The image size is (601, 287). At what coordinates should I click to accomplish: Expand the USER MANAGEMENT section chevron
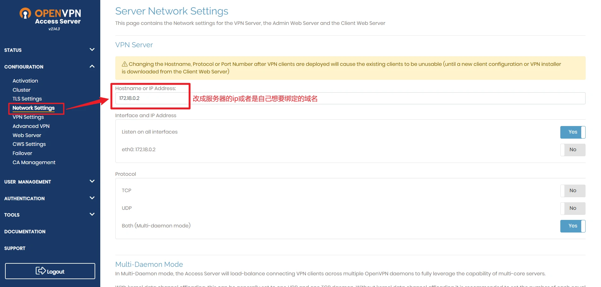(x=92, y=181)
